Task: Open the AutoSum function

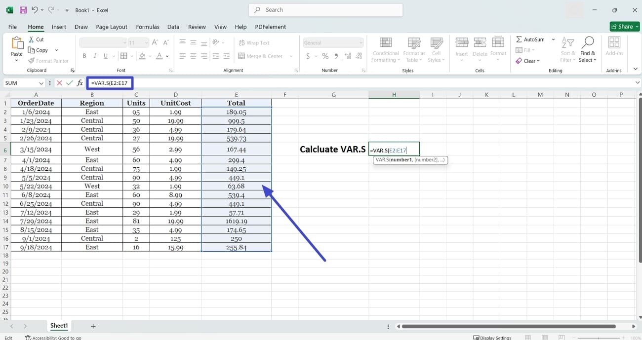Action: [x=530, y=39]
